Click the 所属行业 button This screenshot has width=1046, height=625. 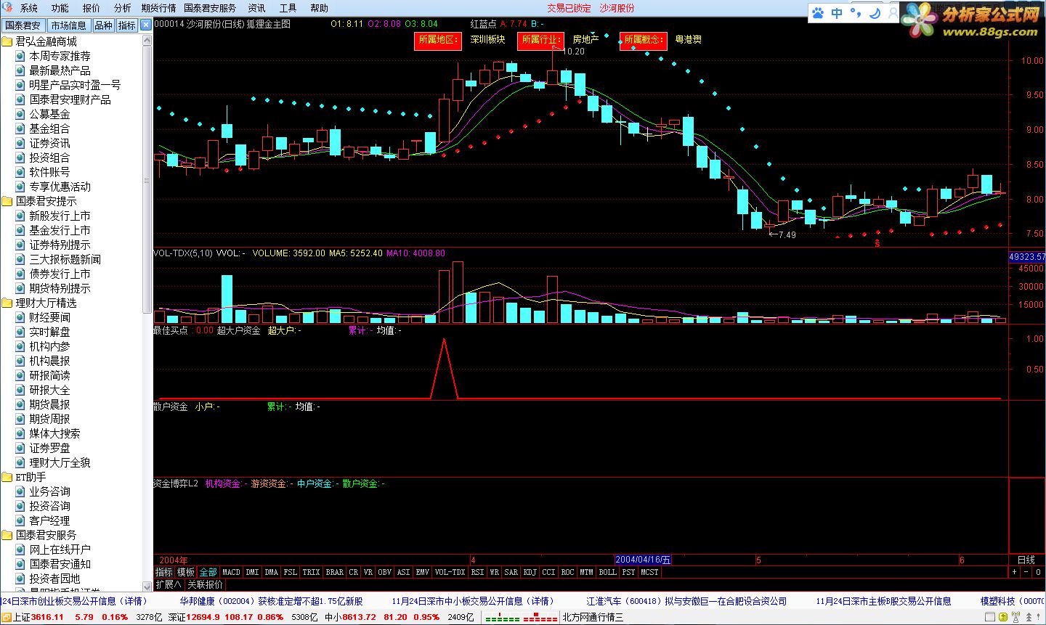pos(540,40)
